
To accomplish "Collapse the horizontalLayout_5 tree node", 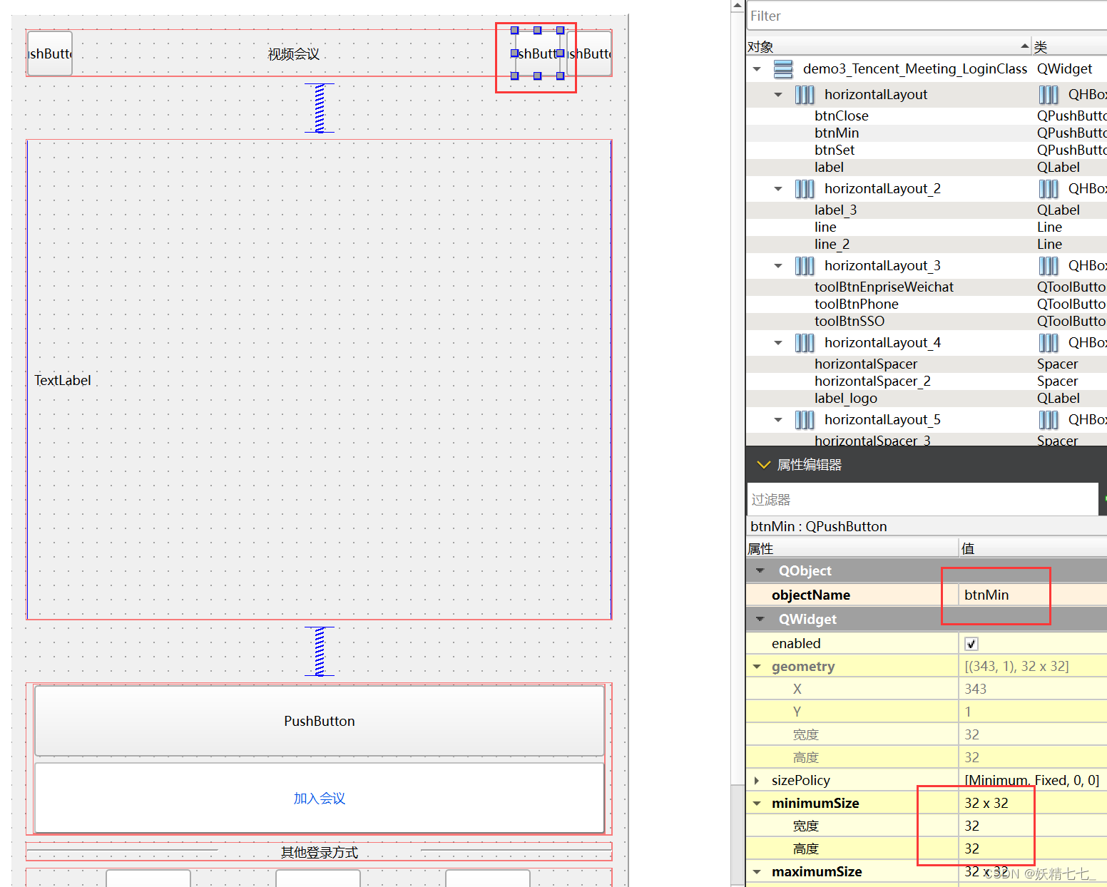I will click(778, 420).
